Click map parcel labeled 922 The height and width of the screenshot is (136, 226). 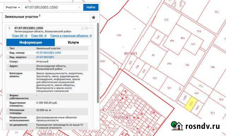tap(155, 78)
